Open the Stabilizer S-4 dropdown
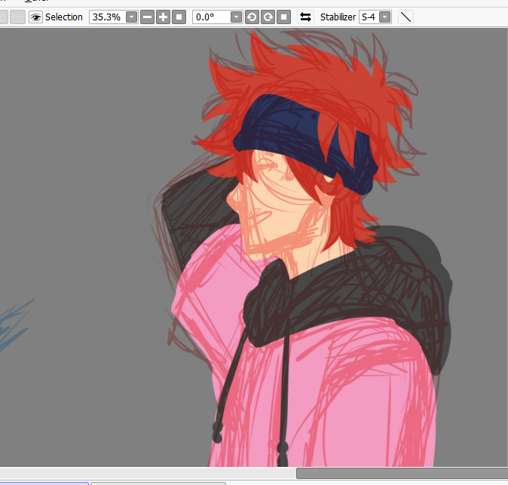Screen dimensions: 508x485 (x=384, y=17)
